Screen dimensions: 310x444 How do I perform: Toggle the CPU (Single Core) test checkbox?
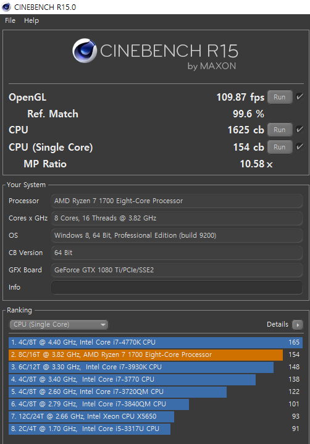click(x=300, y=147)
